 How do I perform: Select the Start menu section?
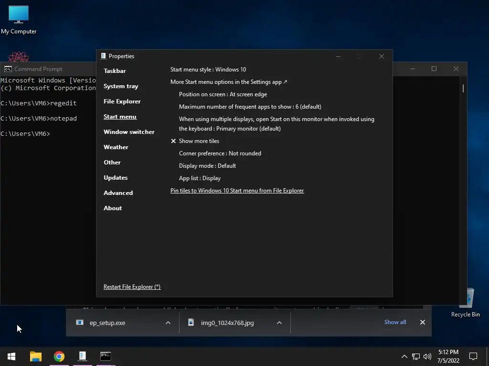[120, 117]
